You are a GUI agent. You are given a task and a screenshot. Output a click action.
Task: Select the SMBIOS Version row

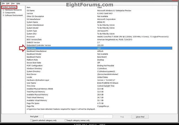tap(99, 42)
